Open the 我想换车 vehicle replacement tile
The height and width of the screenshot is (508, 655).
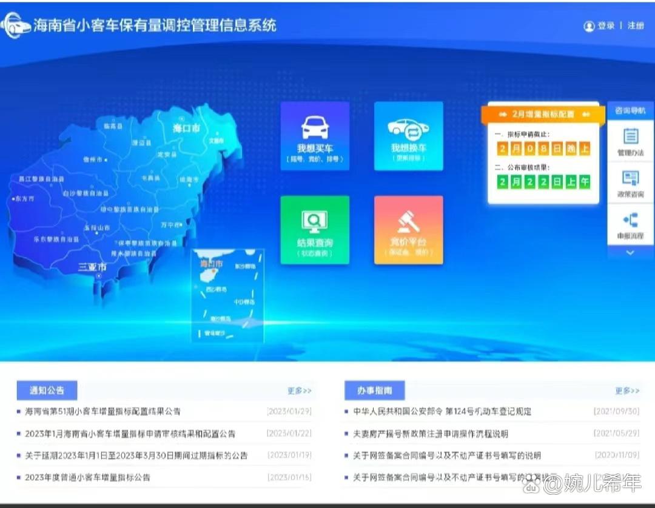point(409,136)
